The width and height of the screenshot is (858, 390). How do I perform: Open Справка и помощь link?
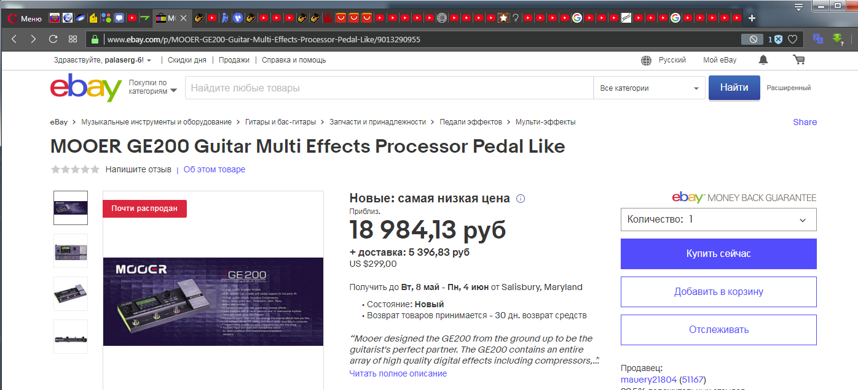(294, 60)
